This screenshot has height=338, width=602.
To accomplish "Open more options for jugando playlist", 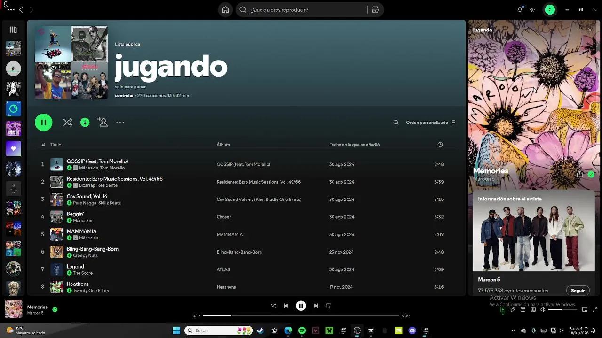I will (x=120, y=123).
